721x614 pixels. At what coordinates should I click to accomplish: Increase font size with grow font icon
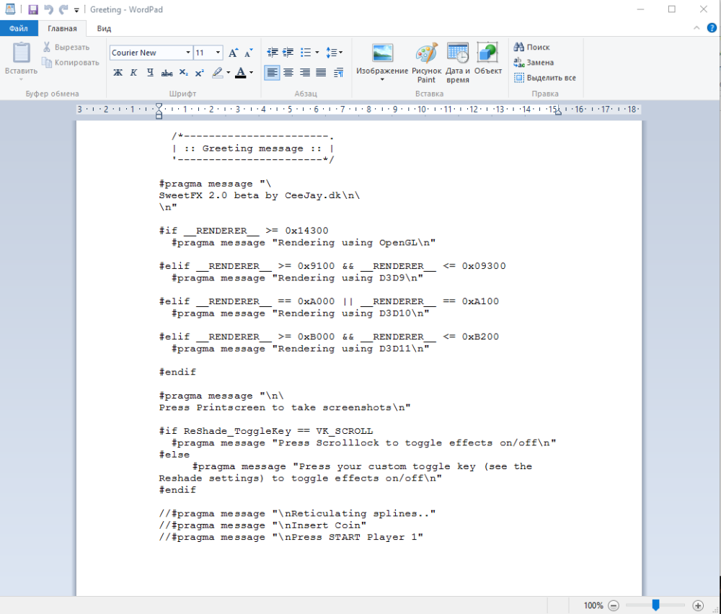pos(233,53)
